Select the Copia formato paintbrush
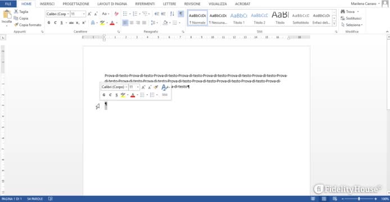Viewport: 390px width, 202px height. 16,25
